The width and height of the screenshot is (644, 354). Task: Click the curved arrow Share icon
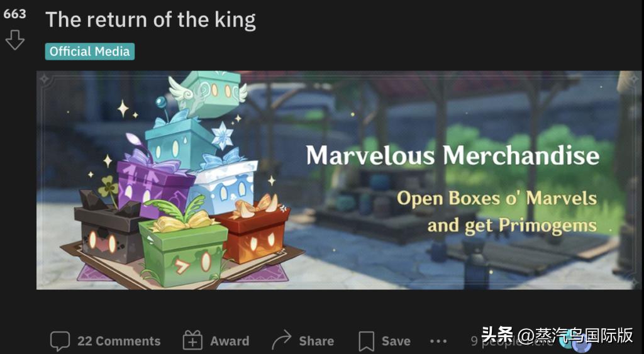pyautogui.click(x=281, y=340)
